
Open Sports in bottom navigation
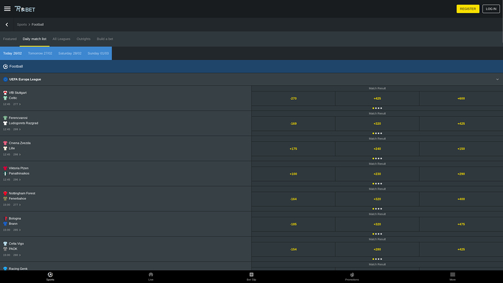(x=50, y=277)
